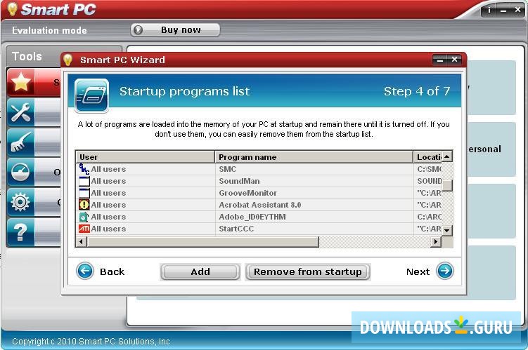Click the Back arrow icon
528x350 pixels.
(85, 271)
